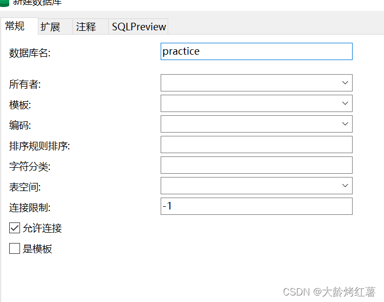Uncheck the 允许连接 checkbox
Screen dimensions: 384x302
[15, 228]
